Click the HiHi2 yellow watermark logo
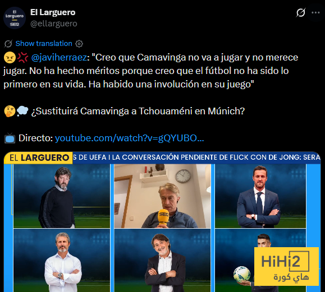Screen dimensions: 325x292 point(286,266)
